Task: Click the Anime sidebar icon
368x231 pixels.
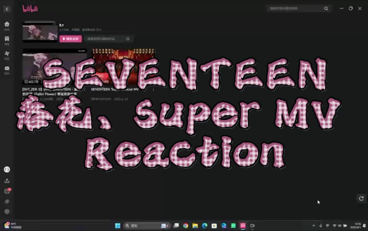Action: [7, 68]
